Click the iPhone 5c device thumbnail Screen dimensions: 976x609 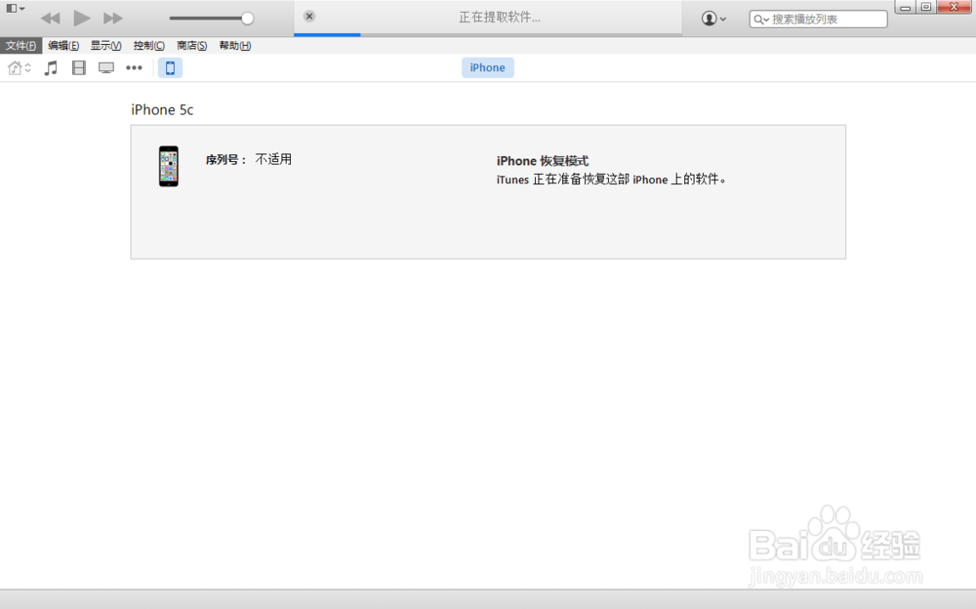point(168,166)
